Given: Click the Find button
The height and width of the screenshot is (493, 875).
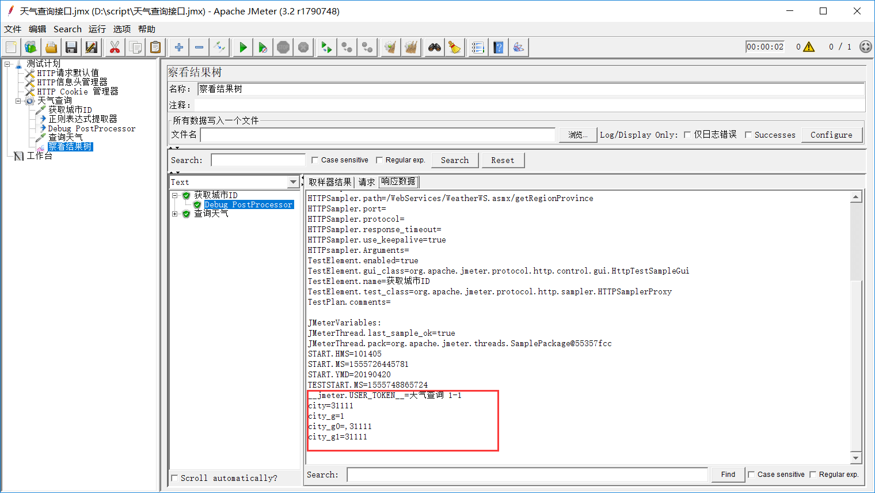Looking at the screenshot, I should click(728, 475).
